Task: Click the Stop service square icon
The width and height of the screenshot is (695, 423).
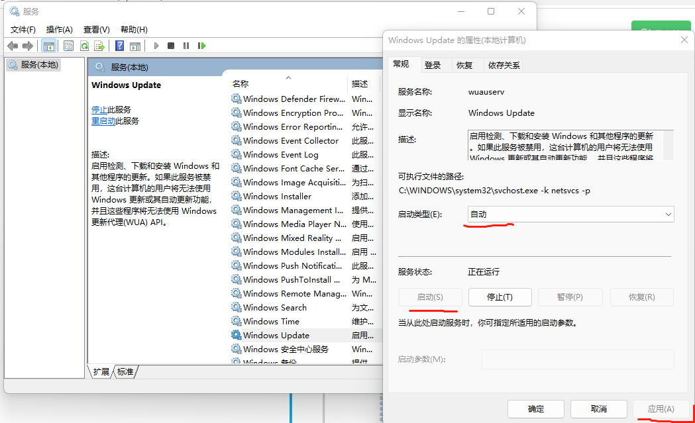Action: pos(171,46)
